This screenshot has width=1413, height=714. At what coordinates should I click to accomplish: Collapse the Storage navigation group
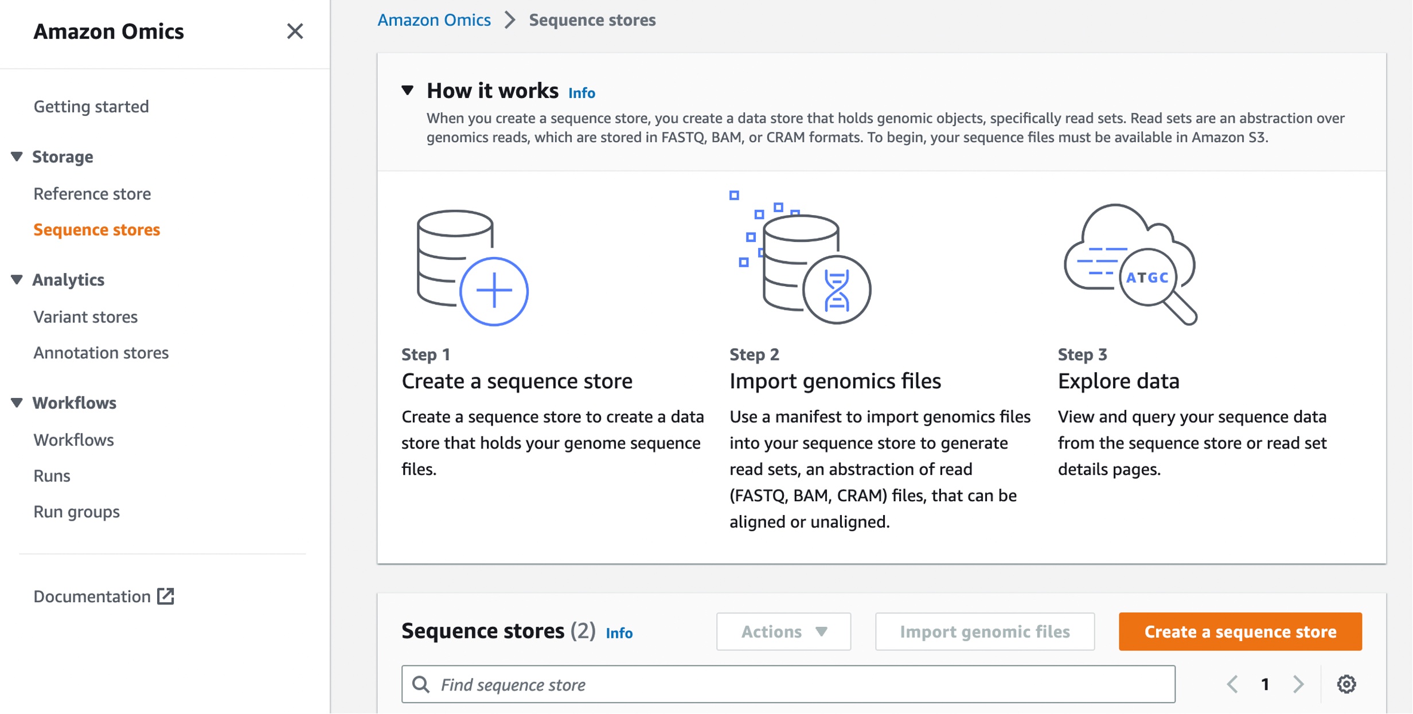click(17, 157)
